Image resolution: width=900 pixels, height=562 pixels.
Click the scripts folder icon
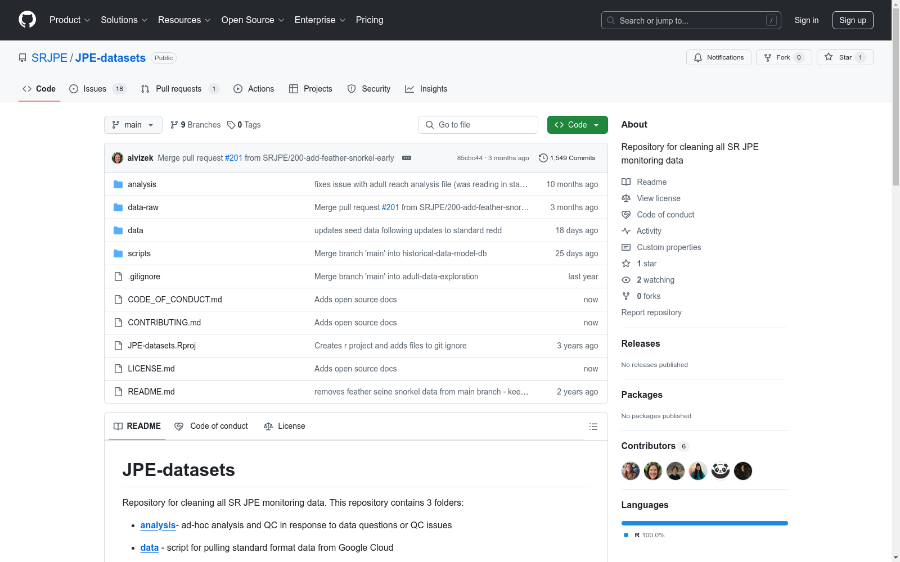118,253
